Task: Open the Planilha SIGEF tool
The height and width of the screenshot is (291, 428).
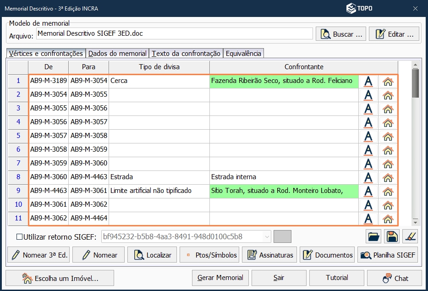Action: [389, 254]
